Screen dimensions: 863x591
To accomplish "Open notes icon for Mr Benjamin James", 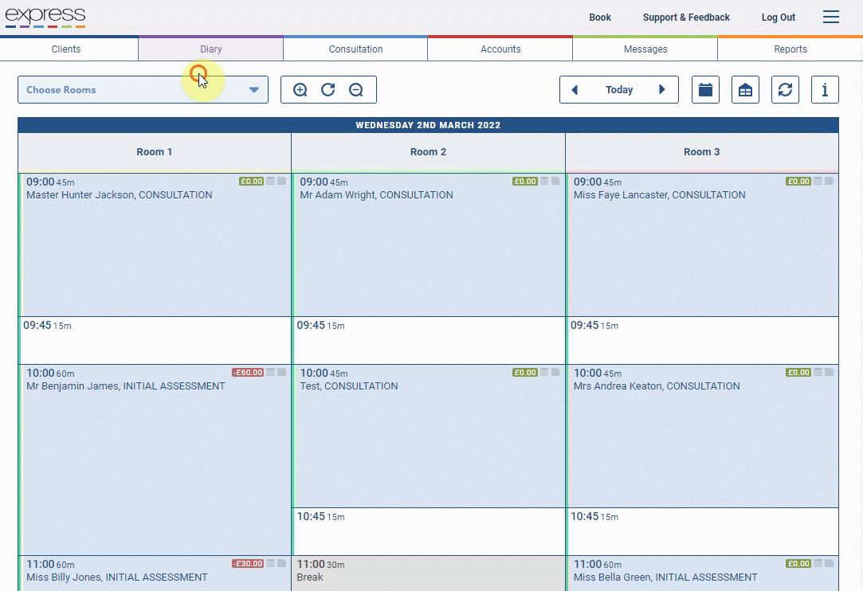I will tap(271, 373).
